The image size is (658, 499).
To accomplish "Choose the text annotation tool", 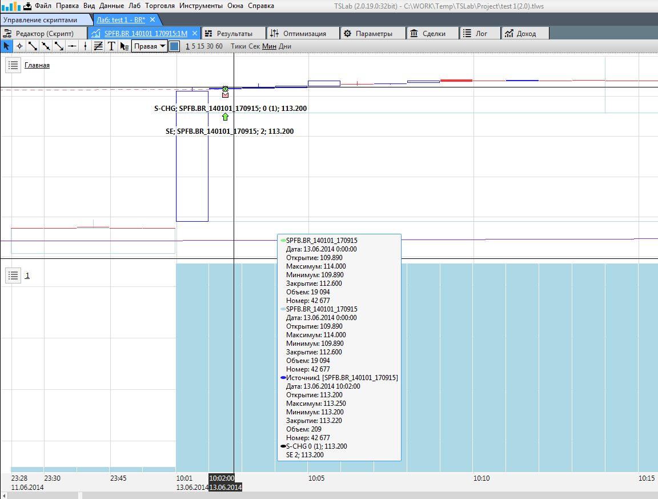I will pos(111,46).
